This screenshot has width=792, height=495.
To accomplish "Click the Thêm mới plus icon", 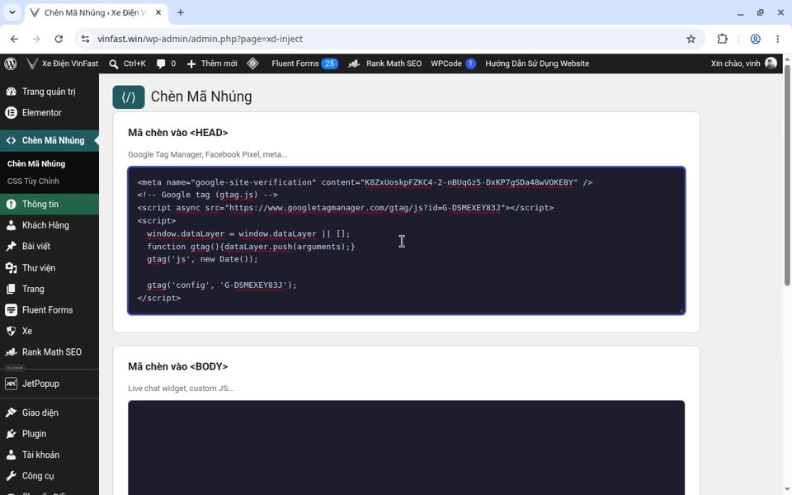I will coord(191,64).
